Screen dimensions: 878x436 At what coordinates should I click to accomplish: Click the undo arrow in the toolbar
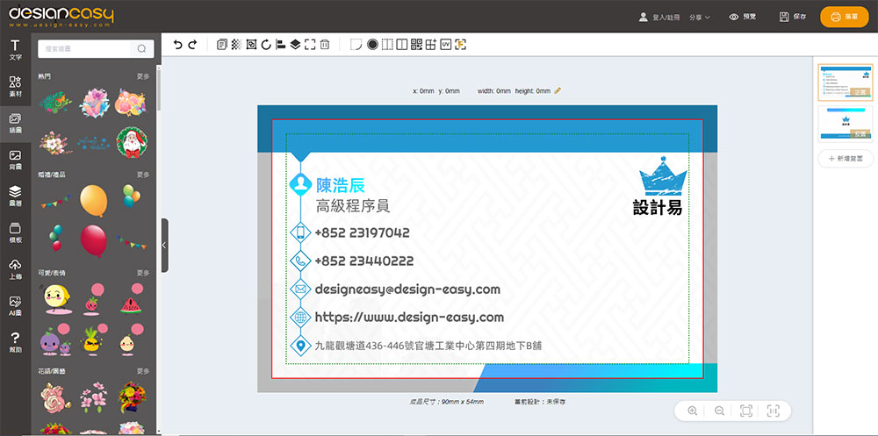point(178,44)
